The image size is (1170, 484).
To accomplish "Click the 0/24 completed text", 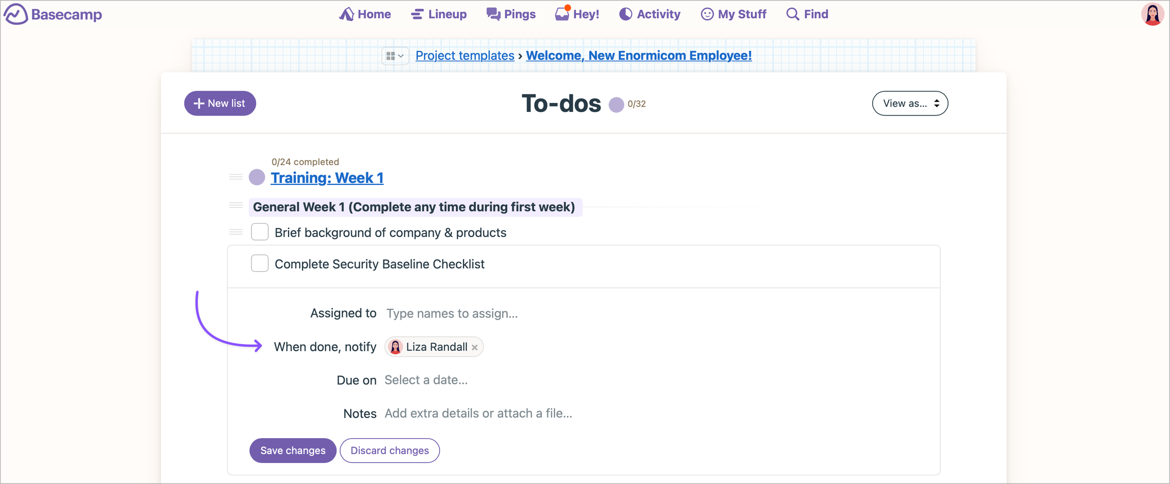I will point(305,162).
